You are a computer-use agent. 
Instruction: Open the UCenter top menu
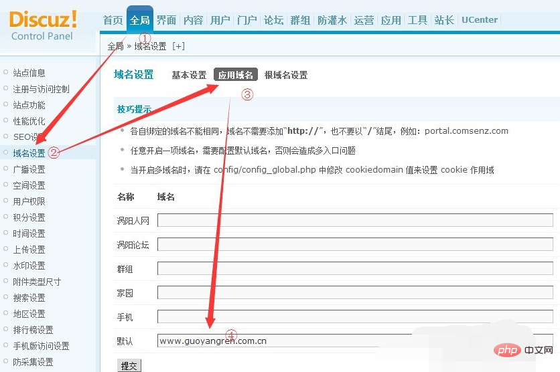(480, 20)
